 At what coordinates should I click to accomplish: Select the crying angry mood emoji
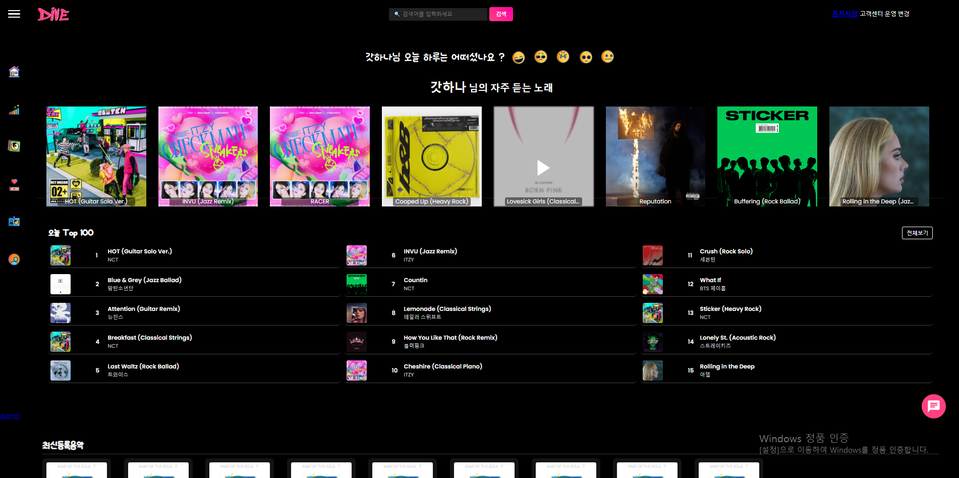click(563, 57)
